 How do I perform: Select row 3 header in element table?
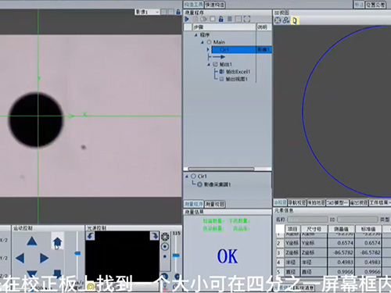point(279,252)
